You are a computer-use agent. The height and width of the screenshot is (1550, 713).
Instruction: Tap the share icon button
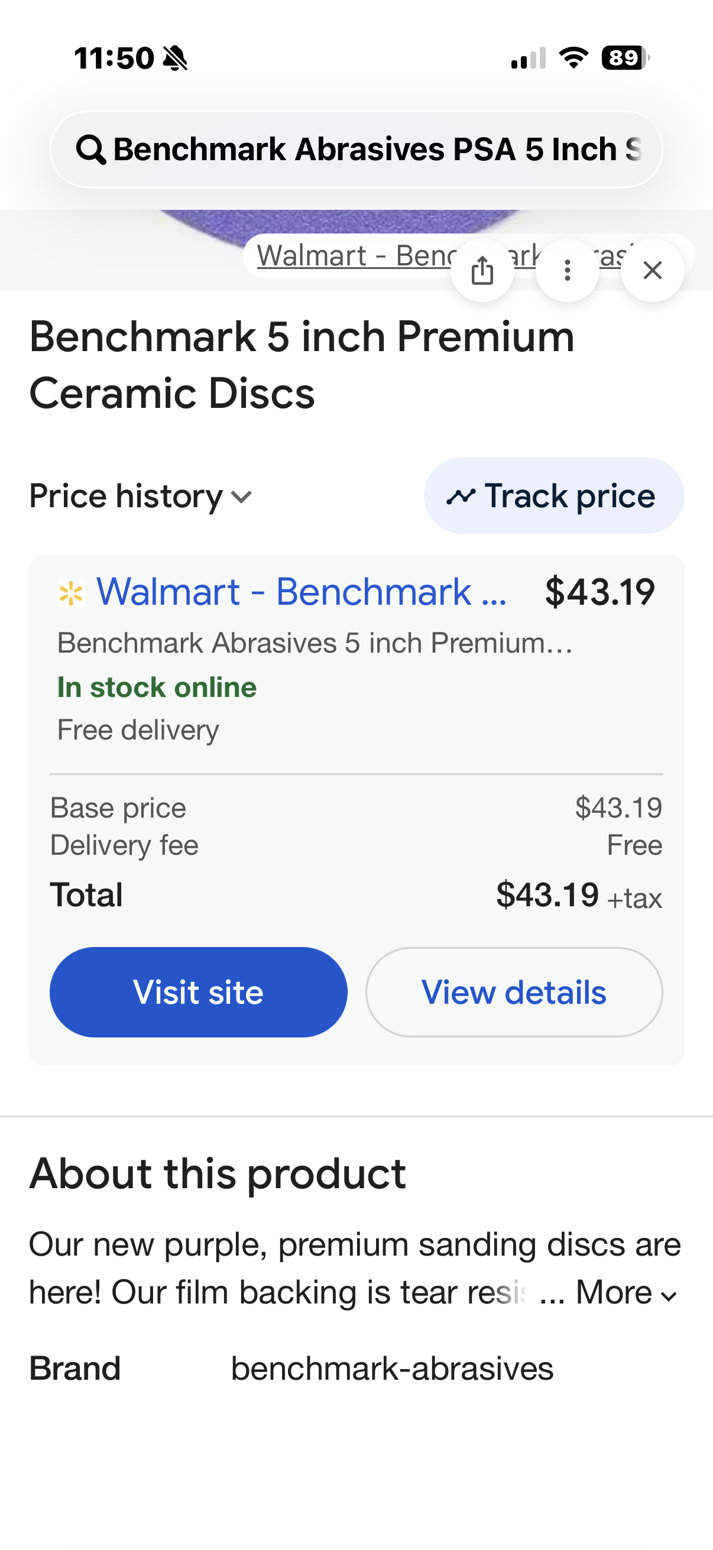(482, 270)
